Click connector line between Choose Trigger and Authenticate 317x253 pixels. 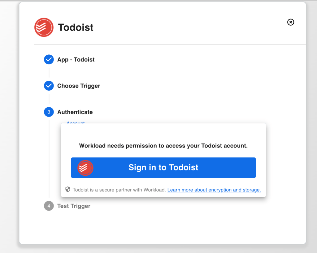click(49, 99)
